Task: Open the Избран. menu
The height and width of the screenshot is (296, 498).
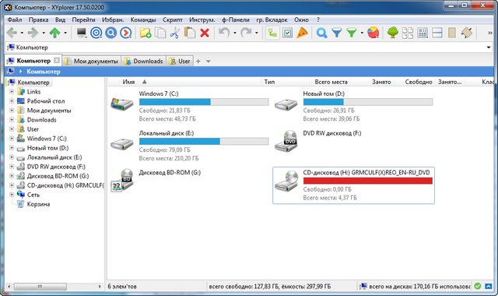Action: point(113,19)
